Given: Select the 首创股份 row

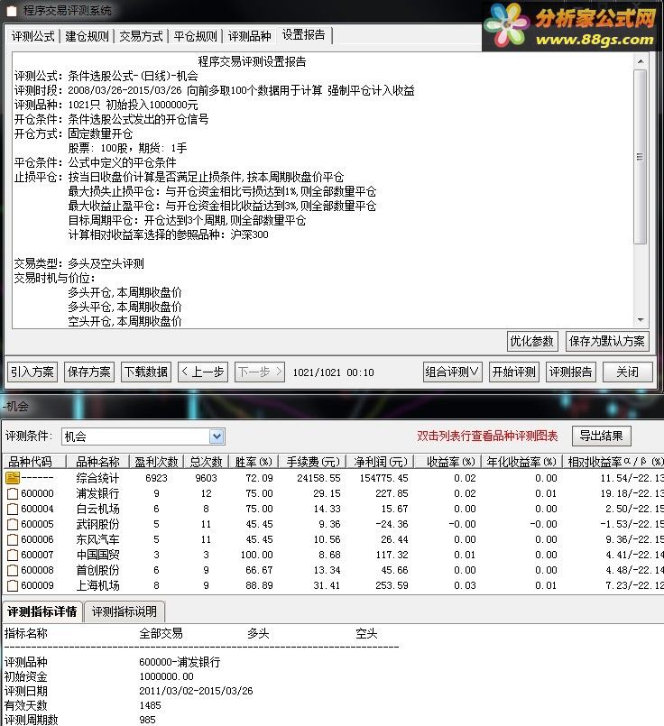Looking at the screenshot, I should coord(334,570).
